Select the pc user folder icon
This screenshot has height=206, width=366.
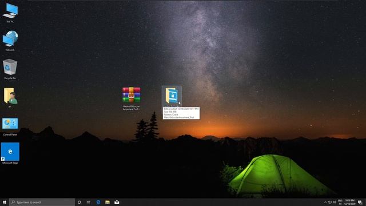(10, 97)
